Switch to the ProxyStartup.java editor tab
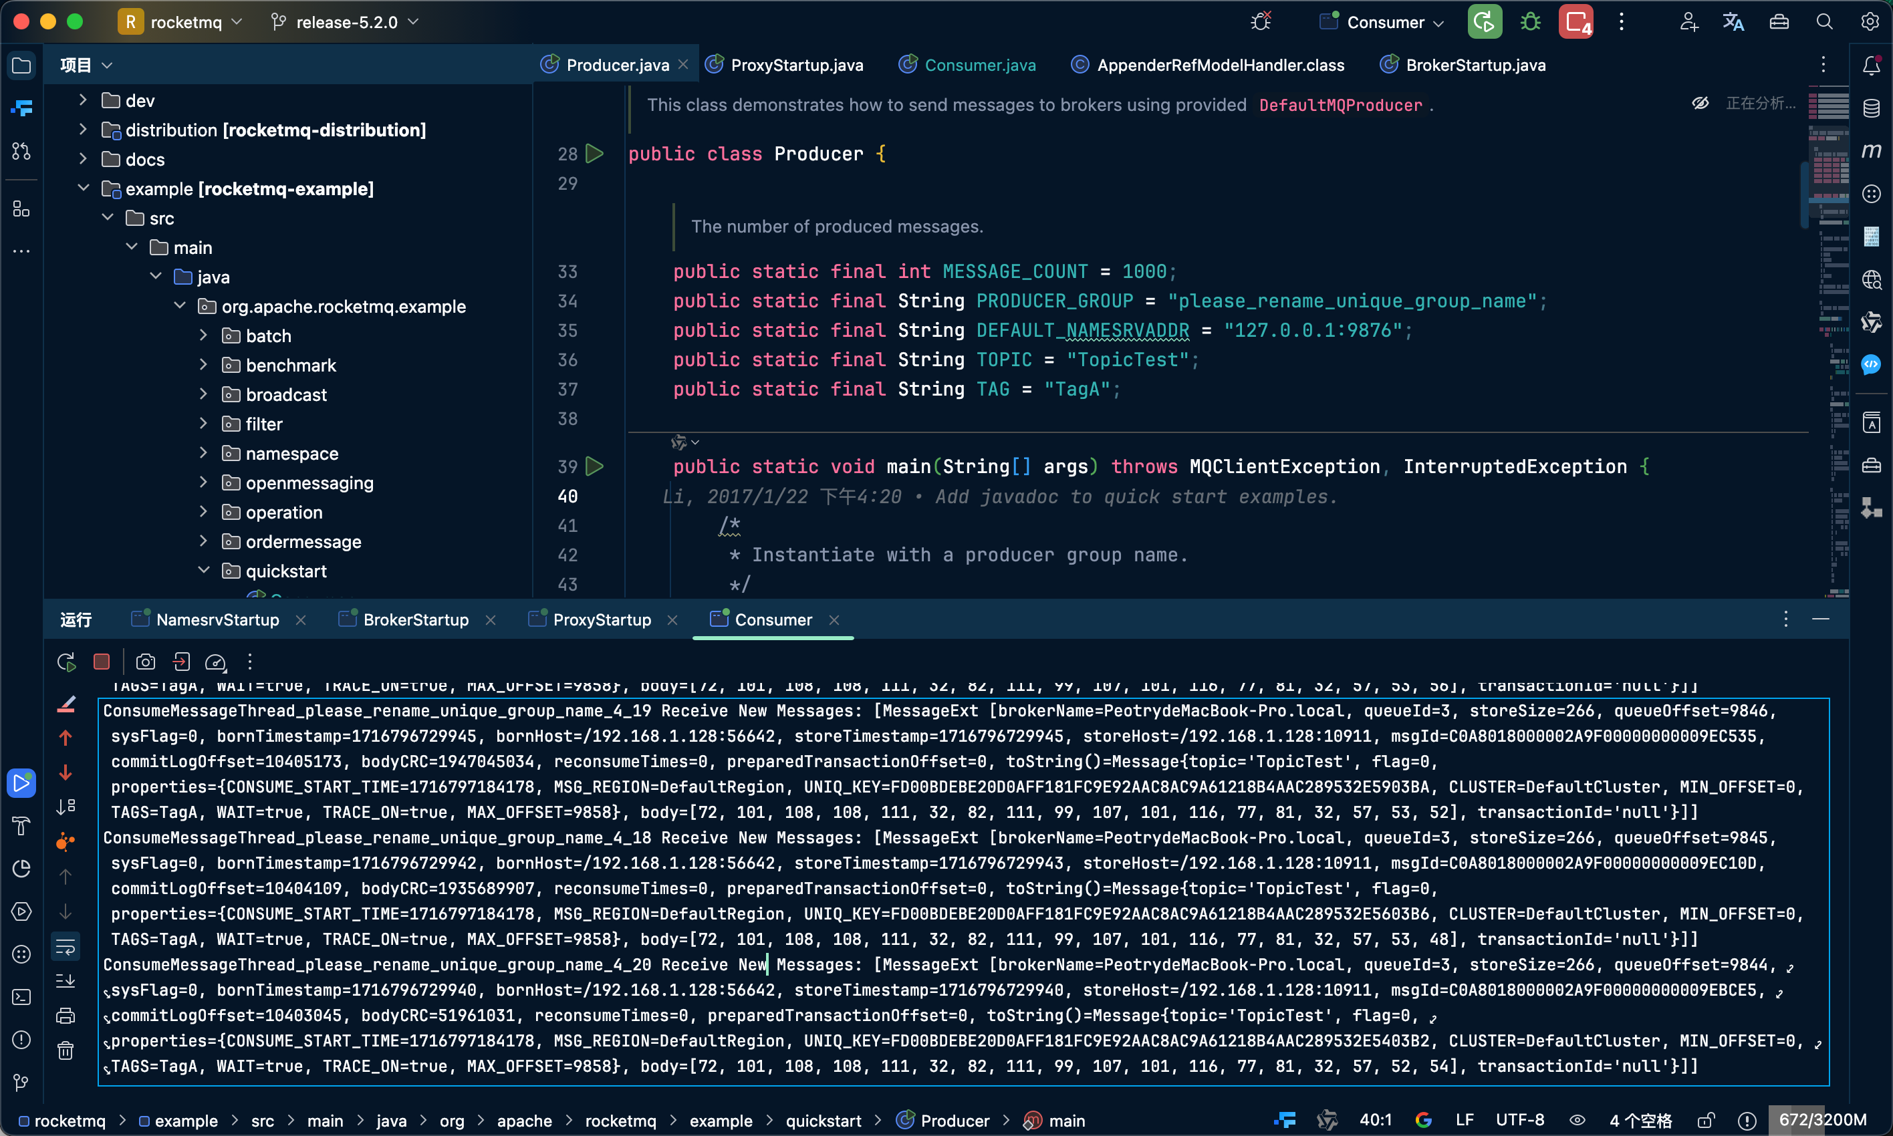1893x1136 pixels. (x=784, y=65)
